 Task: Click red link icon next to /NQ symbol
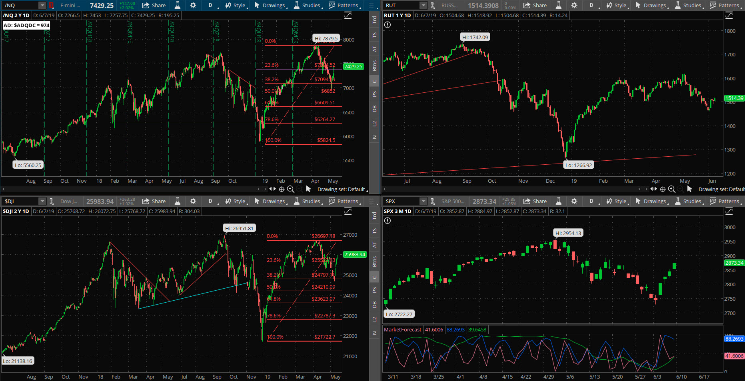51,5
